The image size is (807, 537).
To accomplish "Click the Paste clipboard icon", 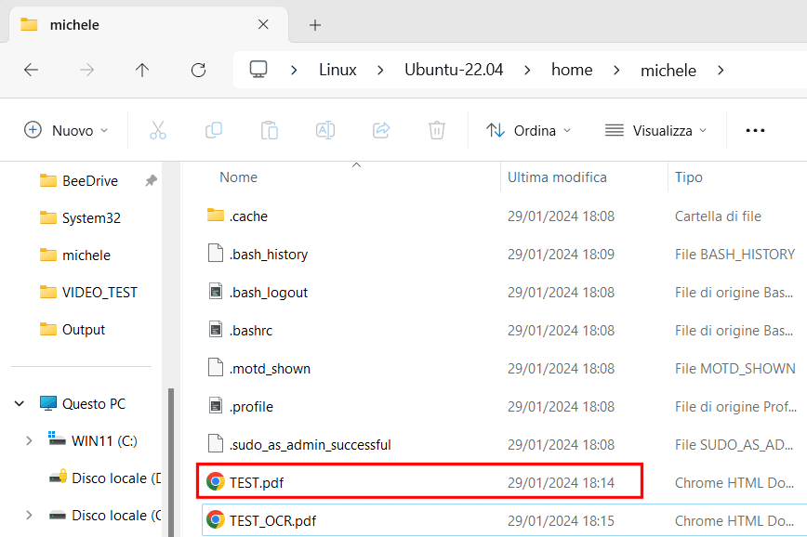I will click(x=270, y=130).
